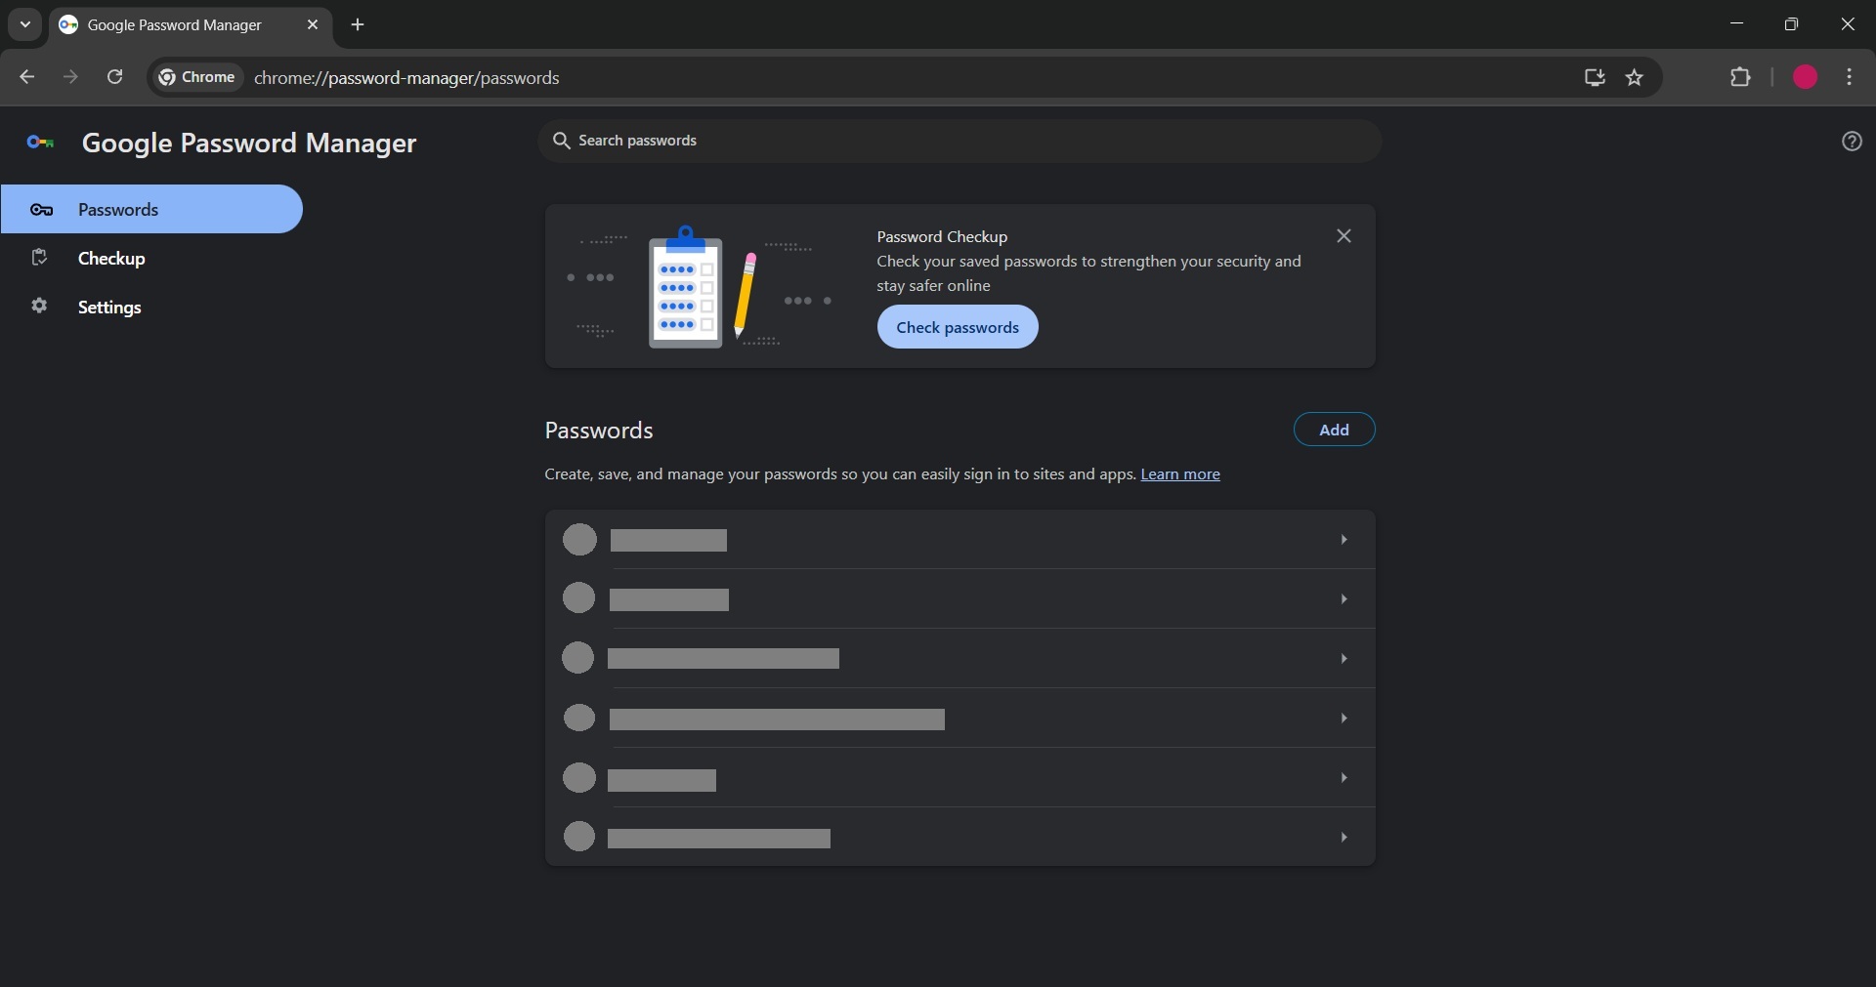Screen dimensions: 1876x987
Task: Expand the first saved password entry
Action: tap(959, 539)
